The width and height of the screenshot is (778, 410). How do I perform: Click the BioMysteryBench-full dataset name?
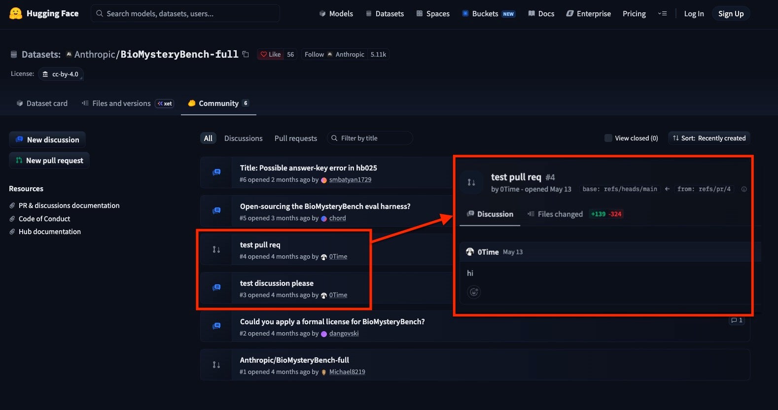tap(179, 54)
